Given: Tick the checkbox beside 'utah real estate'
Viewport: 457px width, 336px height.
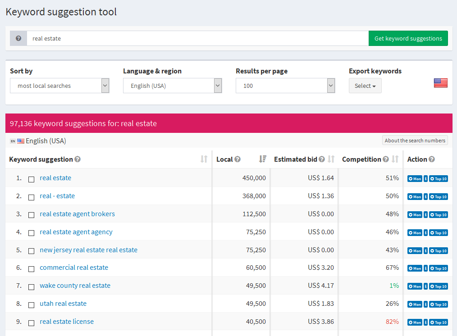Looking at the screenshot, I should pyautogui.click(x=31, y=304).
